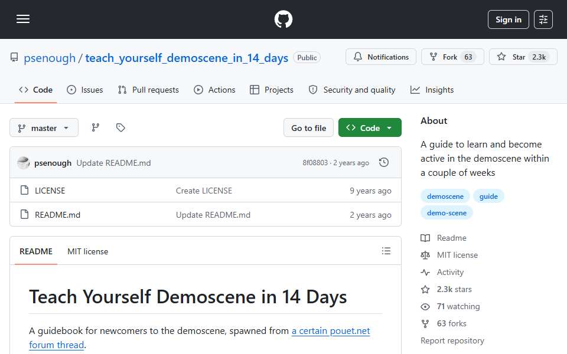Select the README tab in file viewer
This screenshot has height=354, width=567.
[x=36, y=251]
